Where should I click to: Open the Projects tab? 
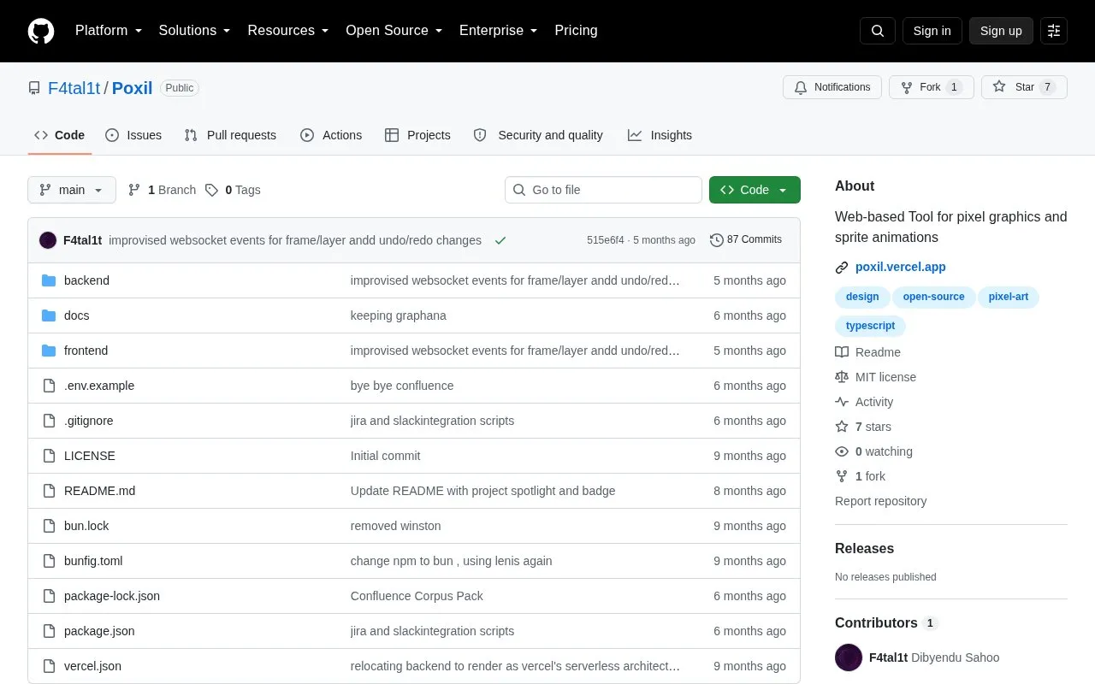point(417,135)
